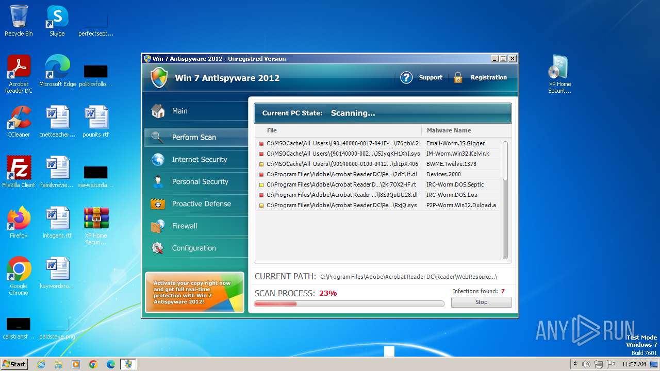Select the Perform Scan section
This screenshot has height=371, width=660.
coord(195,137)
